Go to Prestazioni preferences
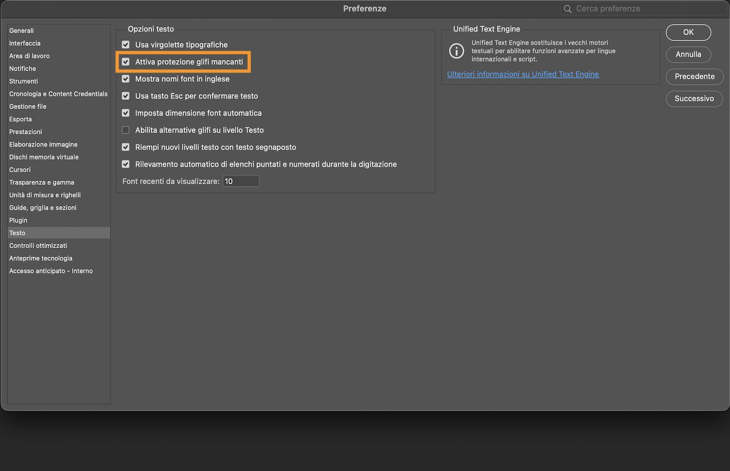This screenshot has width=730, height=471. point(26,132)
